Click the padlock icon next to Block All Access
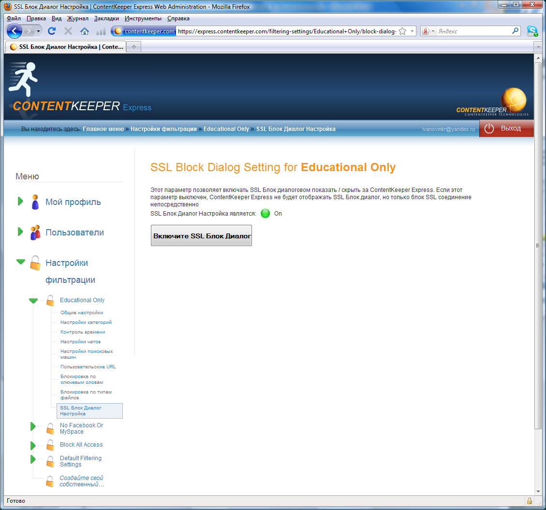The width and height of the screenshot is (546, 510). [x=50, y=445]
